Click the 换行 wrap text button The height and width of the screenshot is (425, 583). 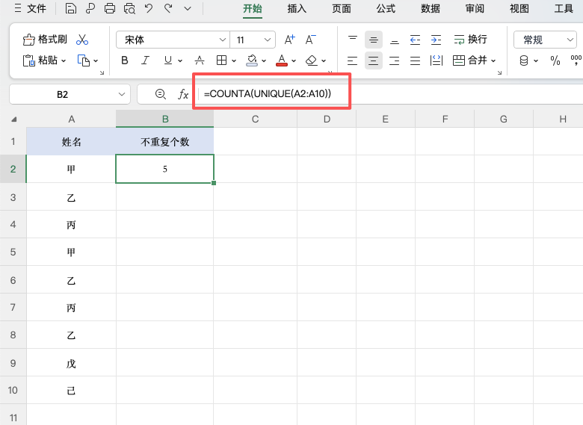(x=470, y=40)
